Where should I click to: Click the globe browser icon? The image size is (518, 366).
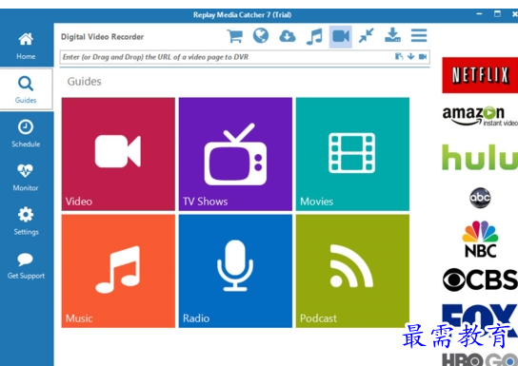(x=261, y=35)
